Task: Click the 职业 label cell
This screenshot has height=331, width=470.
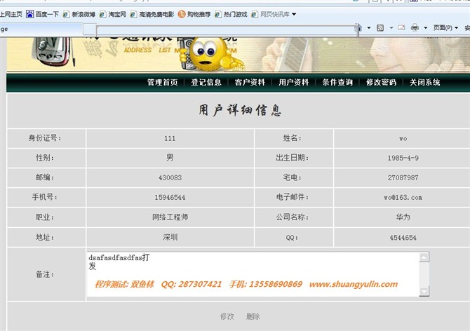Action: (x=46, y=217)
